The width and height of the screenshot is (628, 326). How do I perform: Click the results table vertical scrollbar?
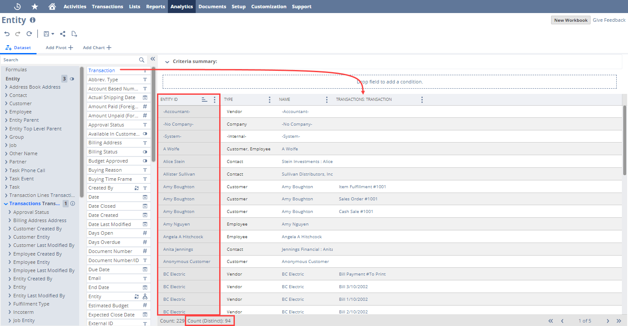625,140
